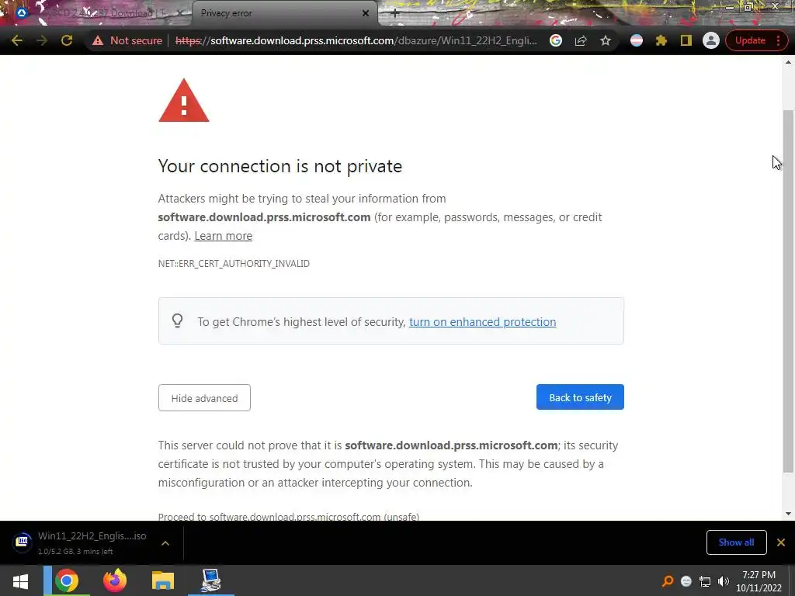
Task: Close the downloads bar
Action: pos(781,542)
